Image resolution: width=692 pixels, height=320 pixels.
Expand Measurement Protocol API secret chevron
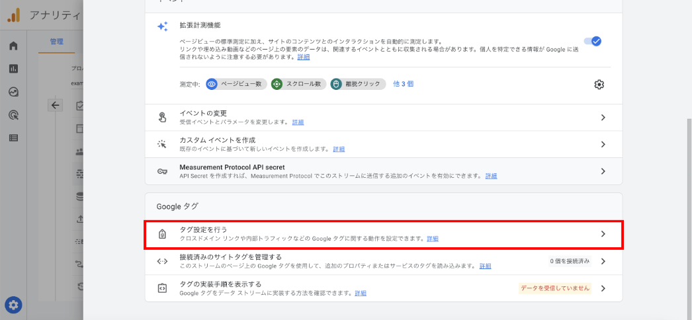(603, 171)
